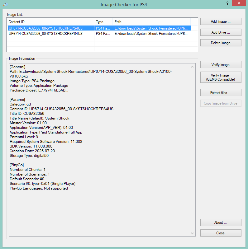Open the Extract files dialog

(x=221, y=93)
